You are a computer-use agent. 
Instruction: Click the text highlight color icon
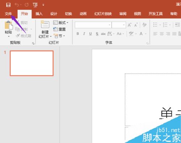(x=131, y=34)
